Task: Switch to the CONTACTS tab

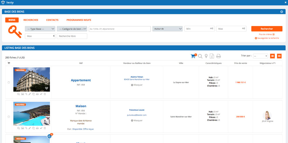Action: 52,20
